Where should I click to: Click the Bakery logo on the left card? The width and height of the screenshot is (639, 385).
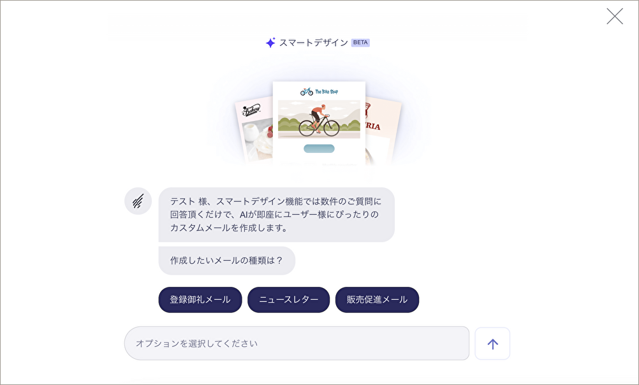(x=251, y=110)
